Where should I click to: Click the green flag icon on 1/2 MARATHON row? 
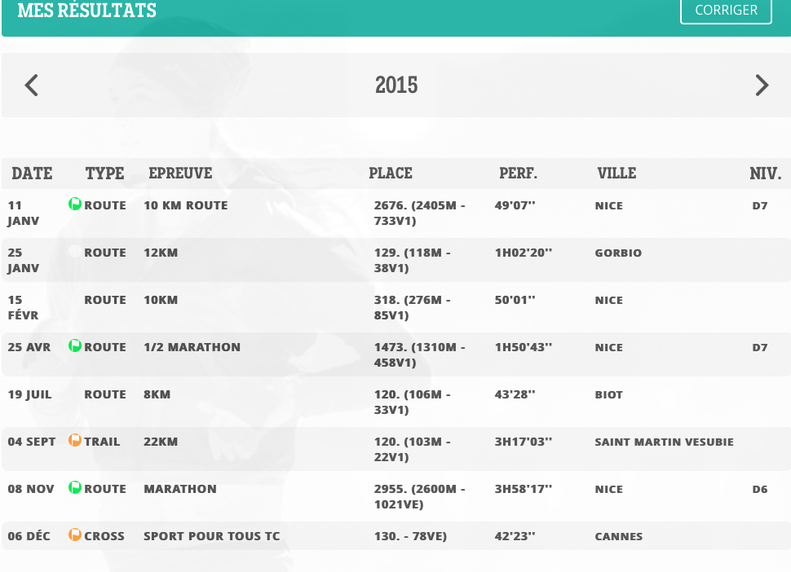(x=75, y=346)
